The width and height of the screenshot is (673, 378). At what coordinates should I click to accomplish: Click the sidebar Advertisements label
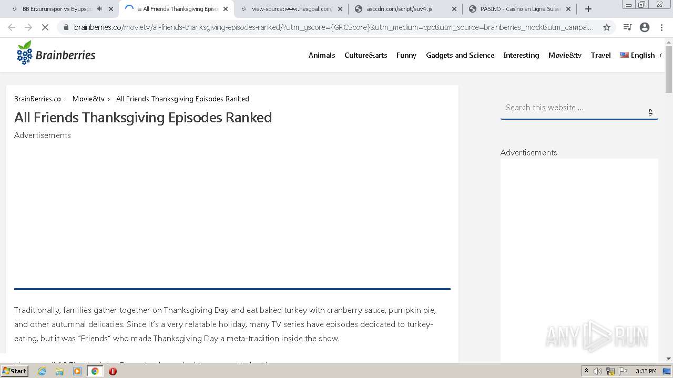tap(528, 152)
